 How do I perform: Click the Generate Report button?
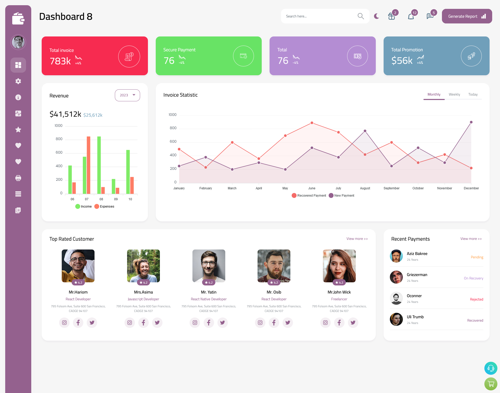[x=466, y=16]
